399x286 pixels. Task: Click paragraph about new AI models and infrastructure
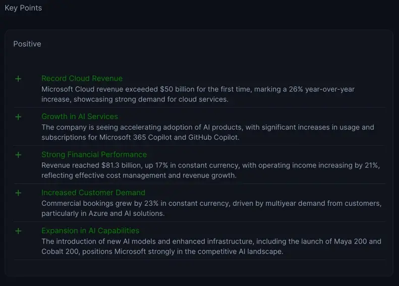(x=211, y=246)
